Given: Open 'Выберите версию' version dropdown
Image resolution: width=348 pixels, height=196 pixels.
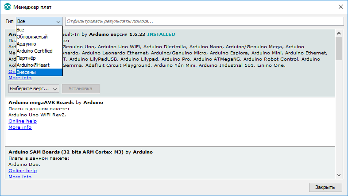Looking at the screenshot, I should tap(34, 88).
